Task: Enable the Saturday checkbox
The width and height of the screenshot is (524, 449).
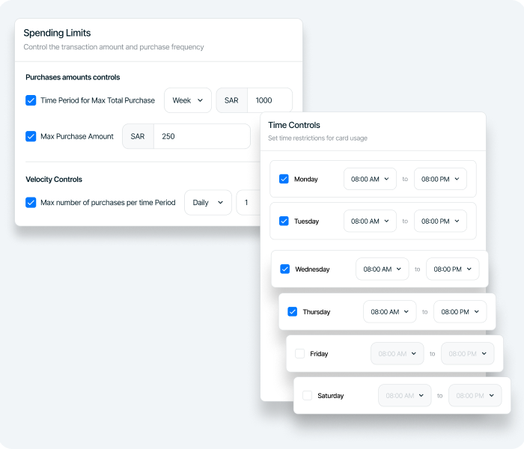Action: [x=307, y=395]
